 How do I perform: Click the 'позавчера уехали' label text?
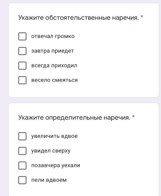pyautogui.click(x=56, y=165)
